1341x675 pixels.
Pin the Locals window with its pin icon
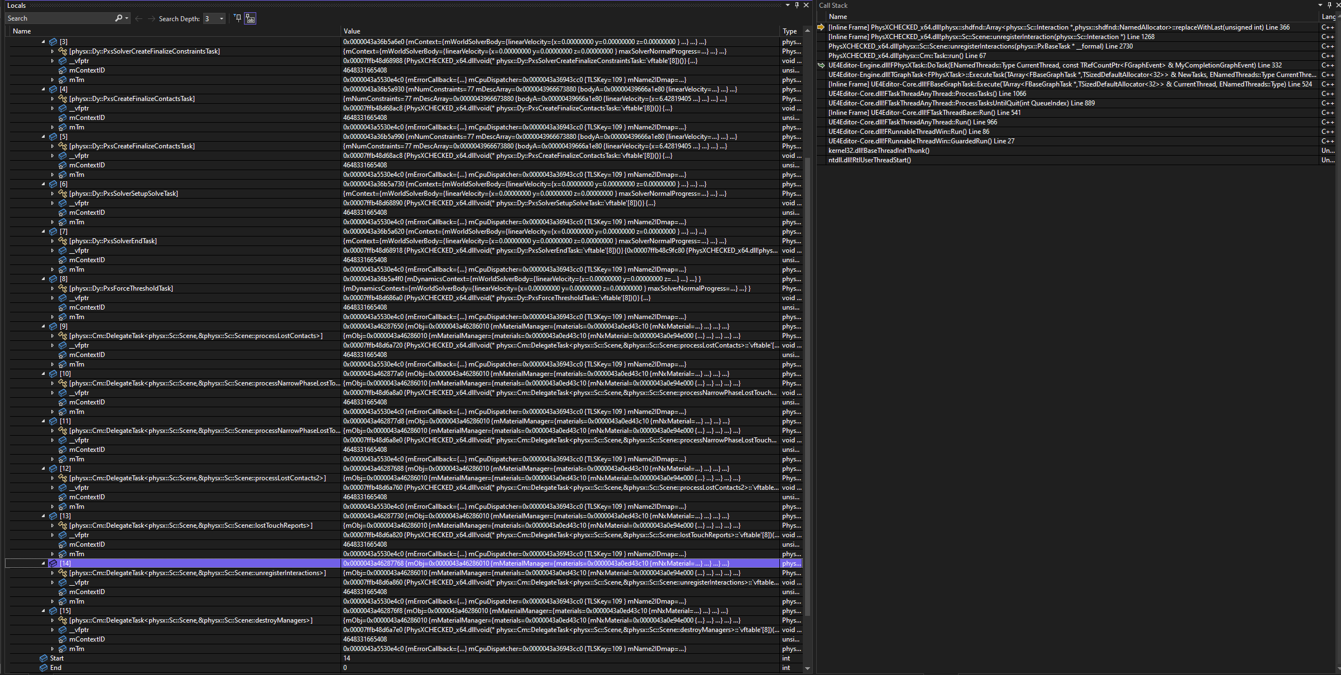click(x=797, y=5)
